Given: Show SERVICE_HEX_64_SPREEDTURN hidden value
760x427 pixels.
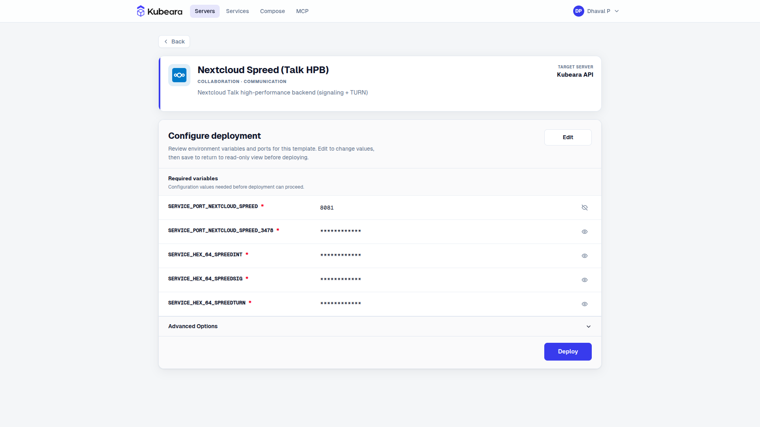Looking at the screenshot, I should (x=585, y=304).
